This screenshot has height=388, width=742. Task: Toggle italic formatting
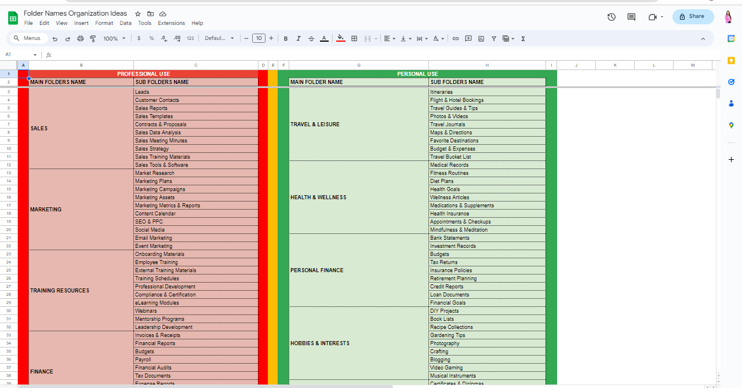299,39
